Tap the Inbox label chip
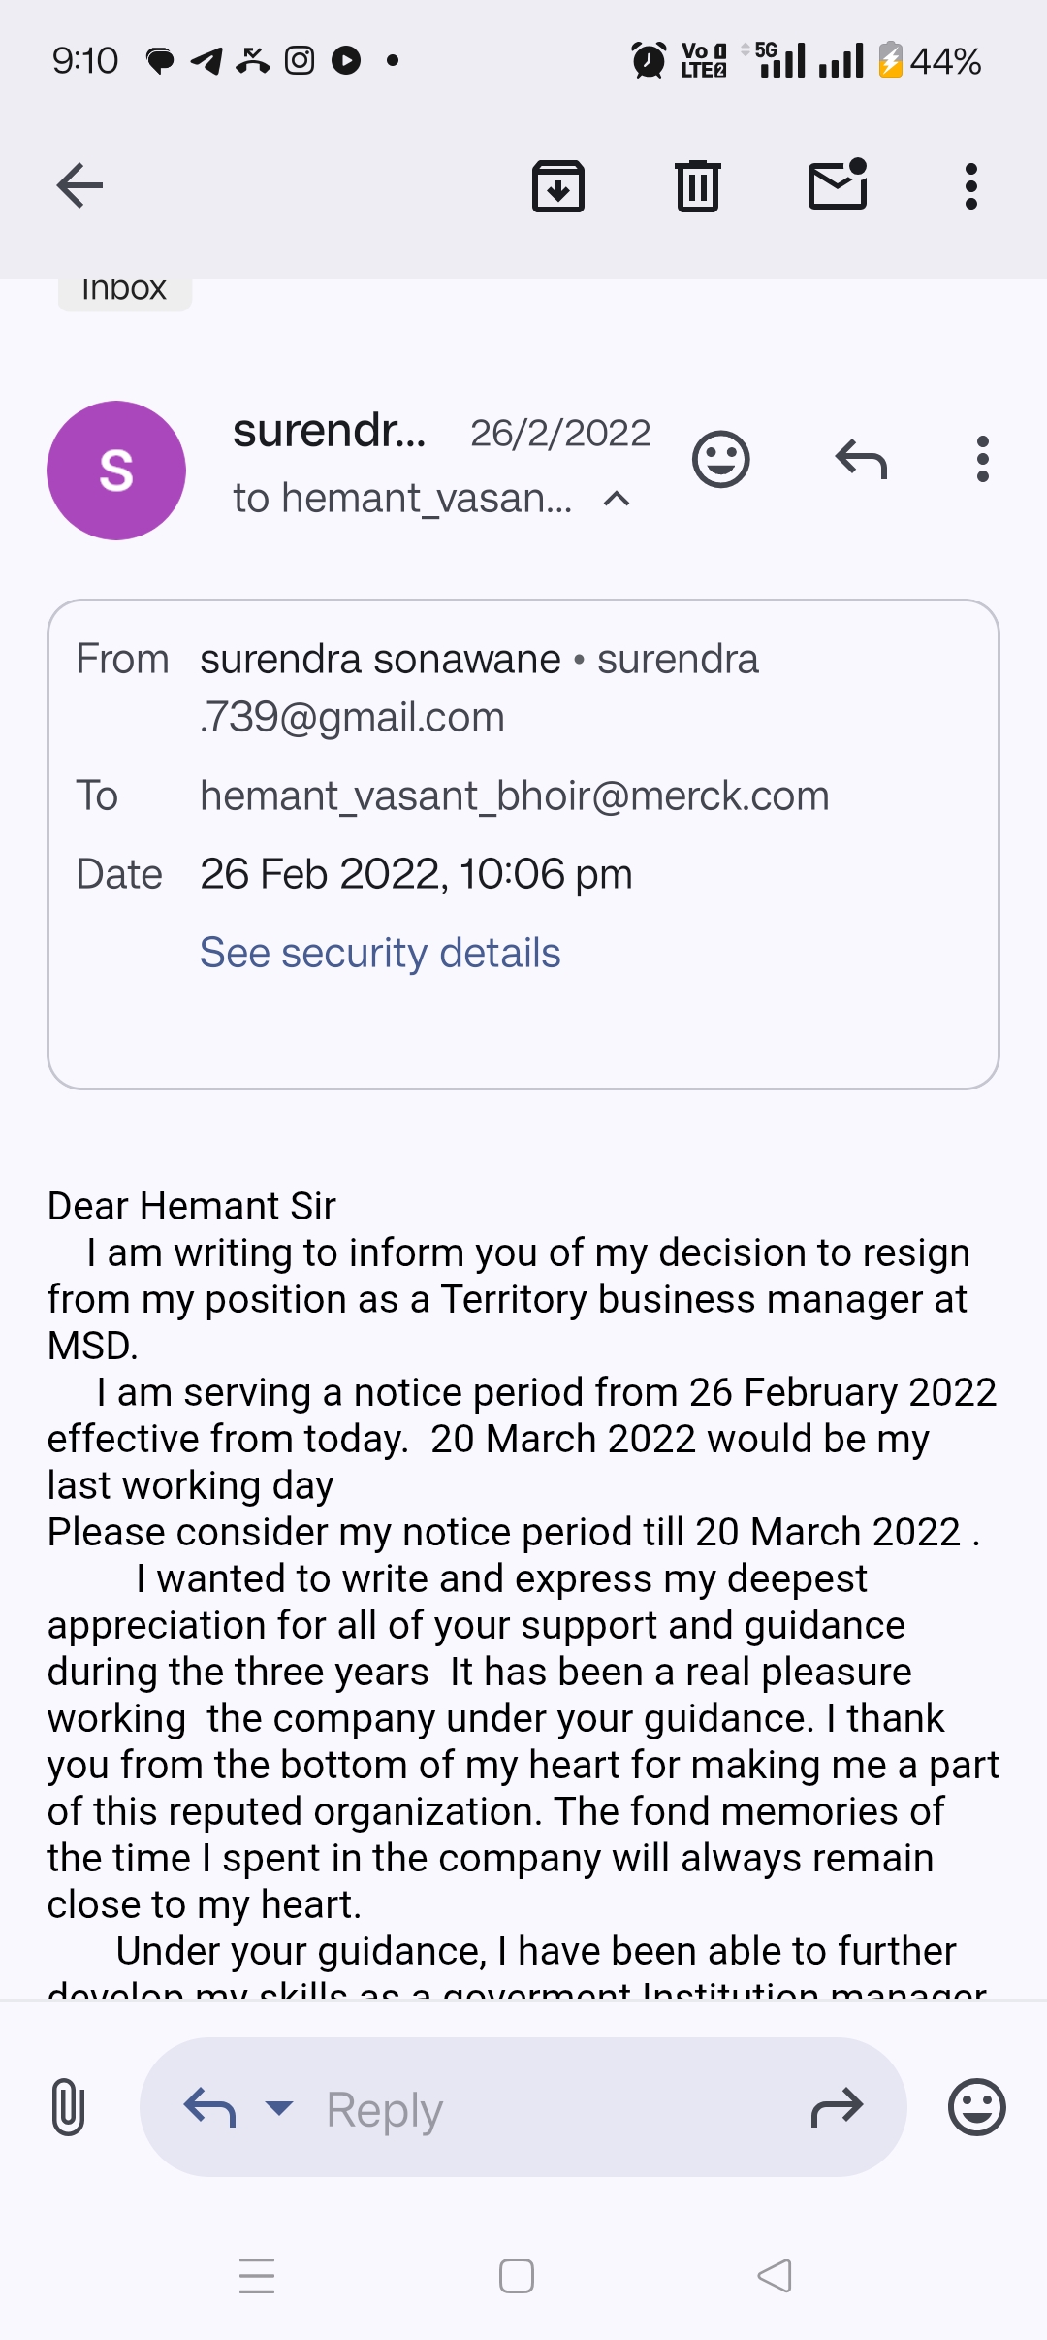 pos(125,290)
